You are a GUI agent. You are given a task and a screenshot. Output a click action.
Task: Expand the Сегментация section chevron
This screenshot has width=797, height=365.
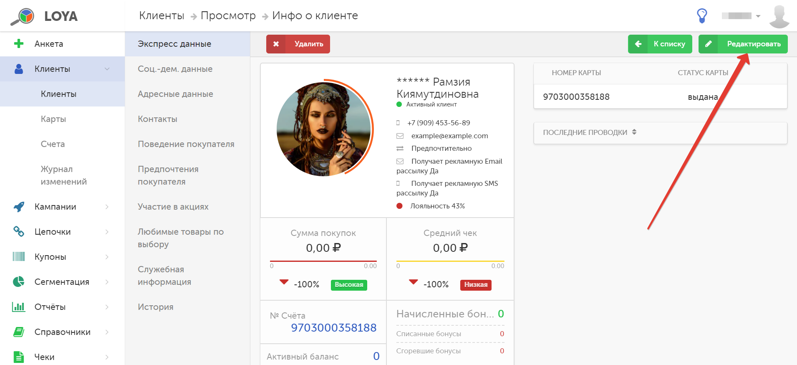107,282
